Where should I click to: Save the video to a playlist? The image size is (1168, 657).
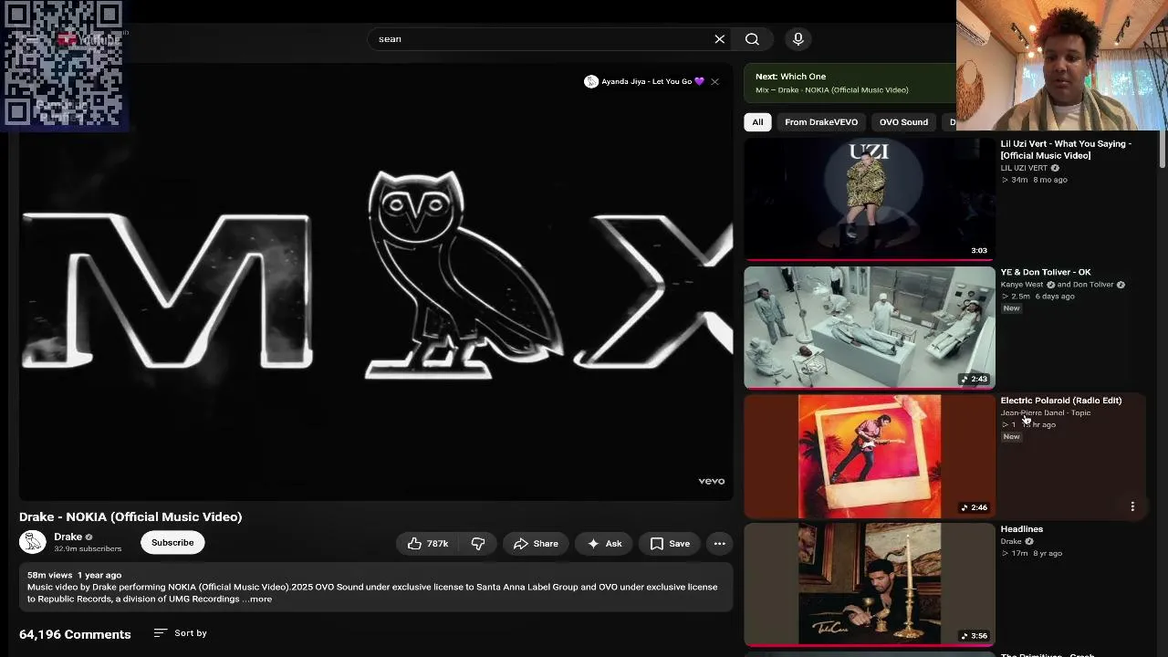(x=670, y=544)
